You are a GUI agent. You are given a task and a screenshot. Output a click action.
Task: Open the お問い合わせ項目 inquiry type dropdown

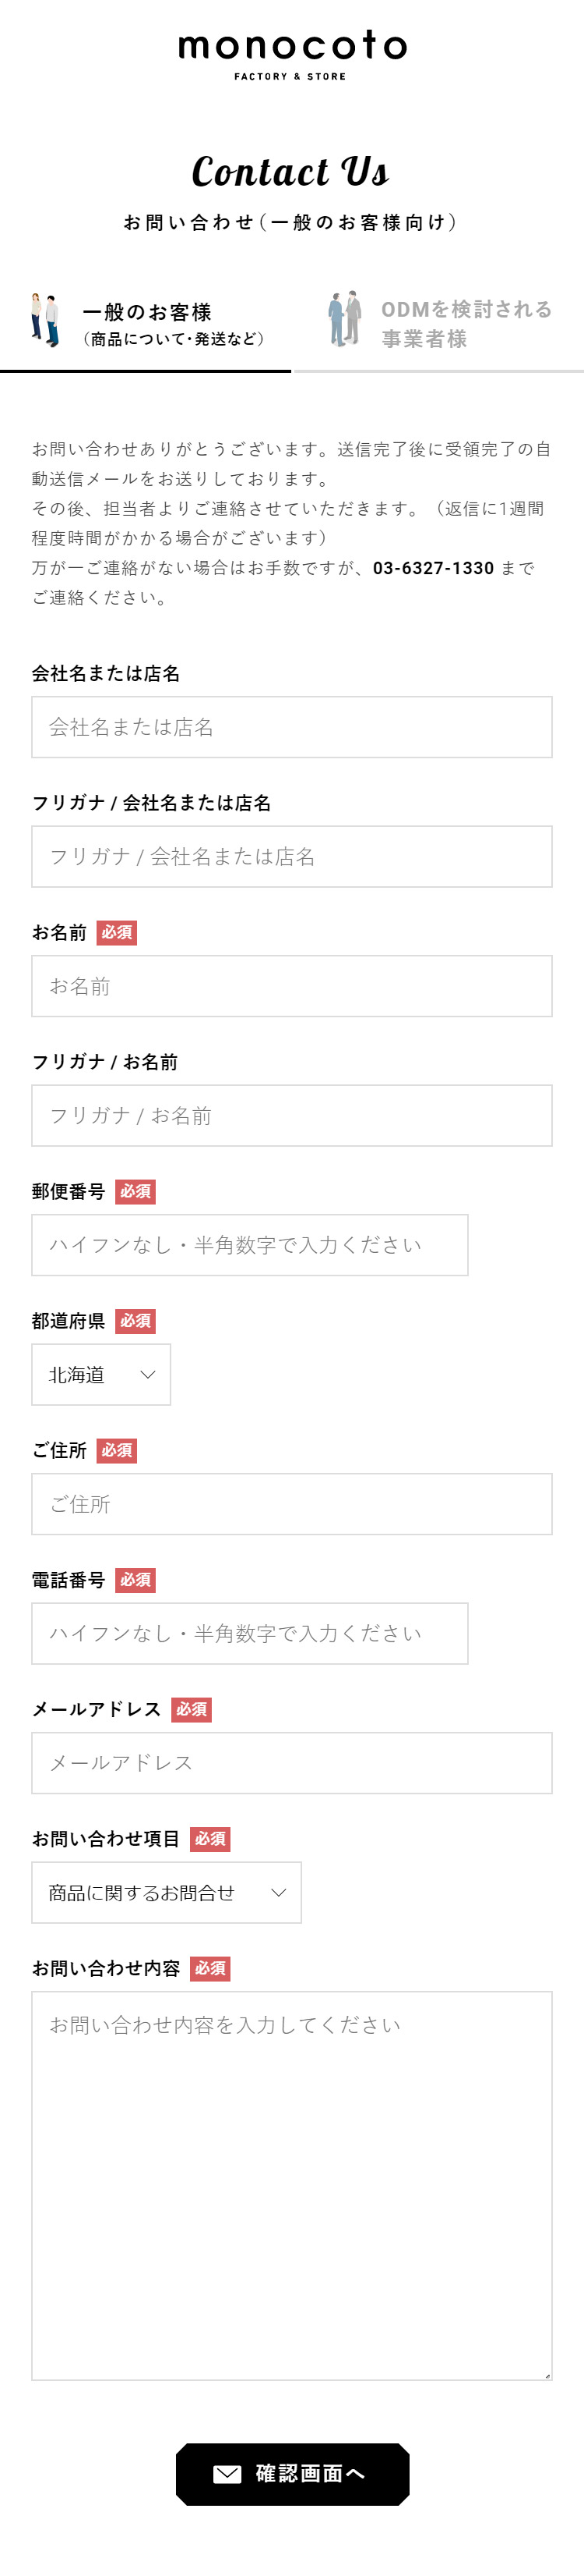(x=165, y=1892)
